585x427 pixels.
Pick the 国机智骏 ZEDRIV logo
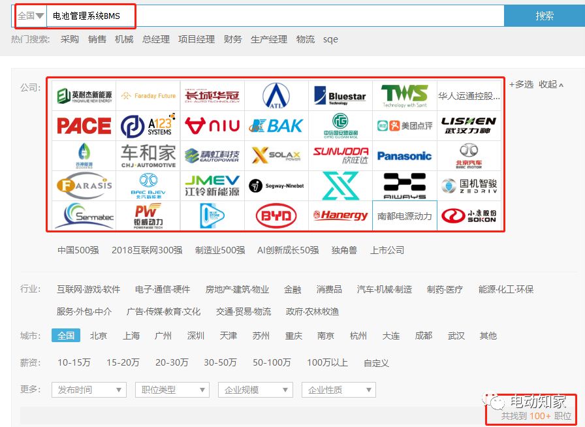coord(469,185)
